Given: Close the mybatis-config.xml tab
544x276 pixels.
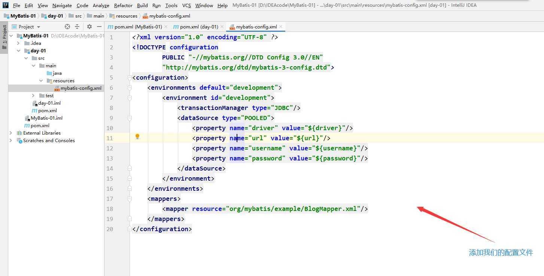Looking at the screenshot, I should pos(281,27).
